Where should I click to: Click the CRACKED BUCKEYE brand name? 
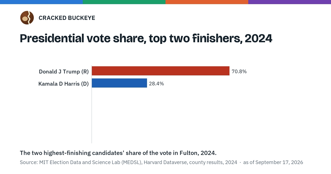point(67,18)
